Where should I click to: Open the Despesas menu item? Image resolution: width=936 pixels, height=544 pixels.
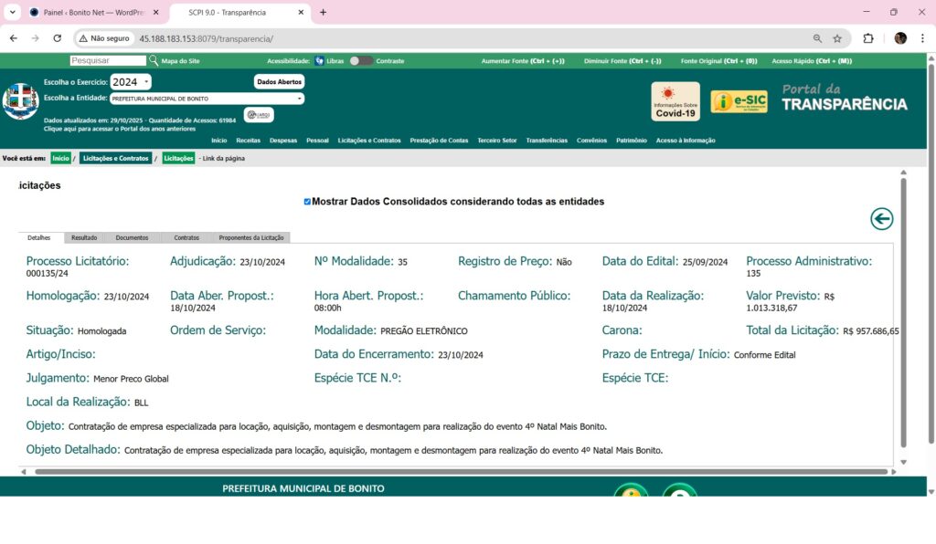pos(283,141)
